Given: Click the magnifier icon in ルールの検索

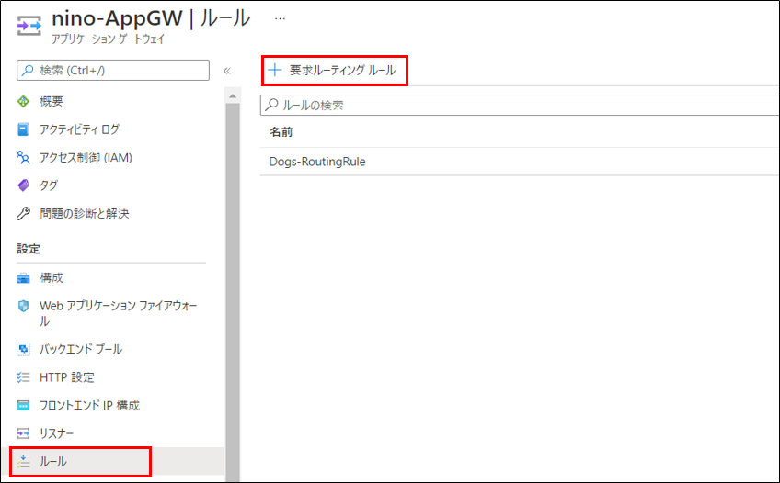Looking at the screenshot, I should click(x=271, y=105).
